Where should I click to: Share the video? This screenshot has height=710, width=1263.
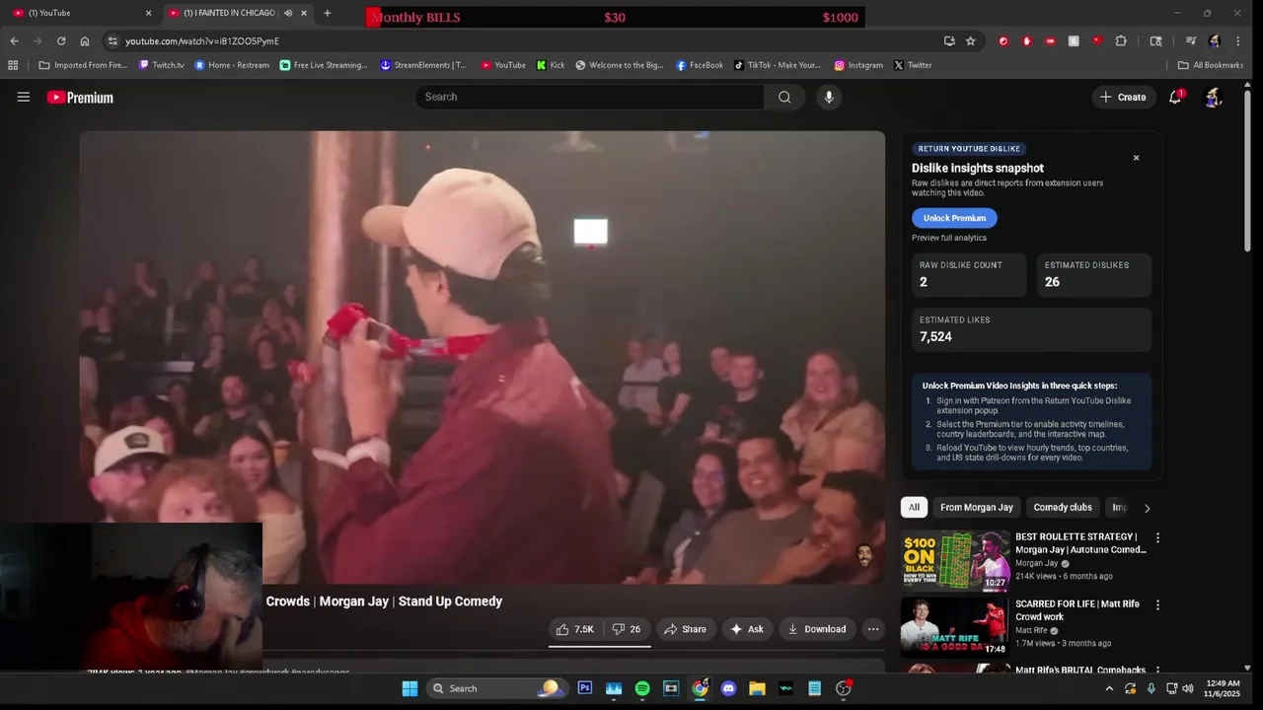(x=685, y=629)
